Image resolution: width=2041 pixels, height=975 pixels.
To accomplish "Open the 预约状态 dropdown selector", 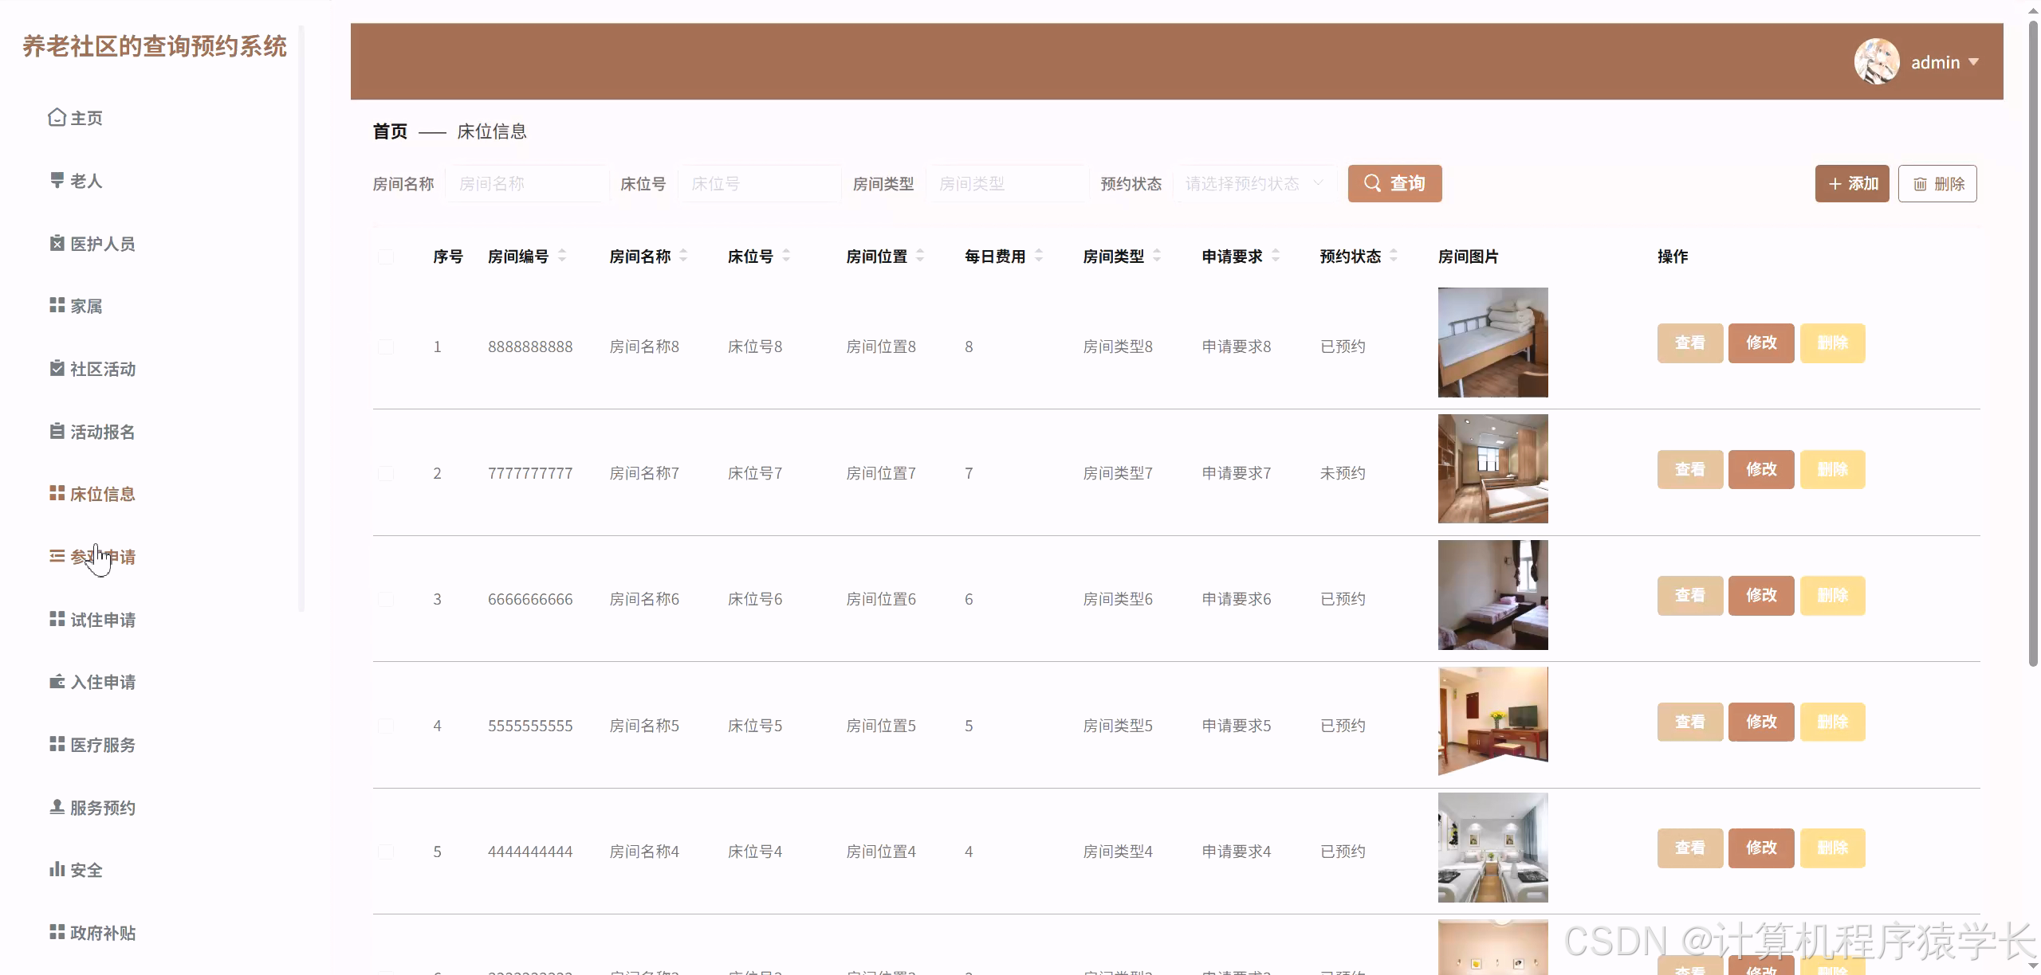I will pos(1253,184).
